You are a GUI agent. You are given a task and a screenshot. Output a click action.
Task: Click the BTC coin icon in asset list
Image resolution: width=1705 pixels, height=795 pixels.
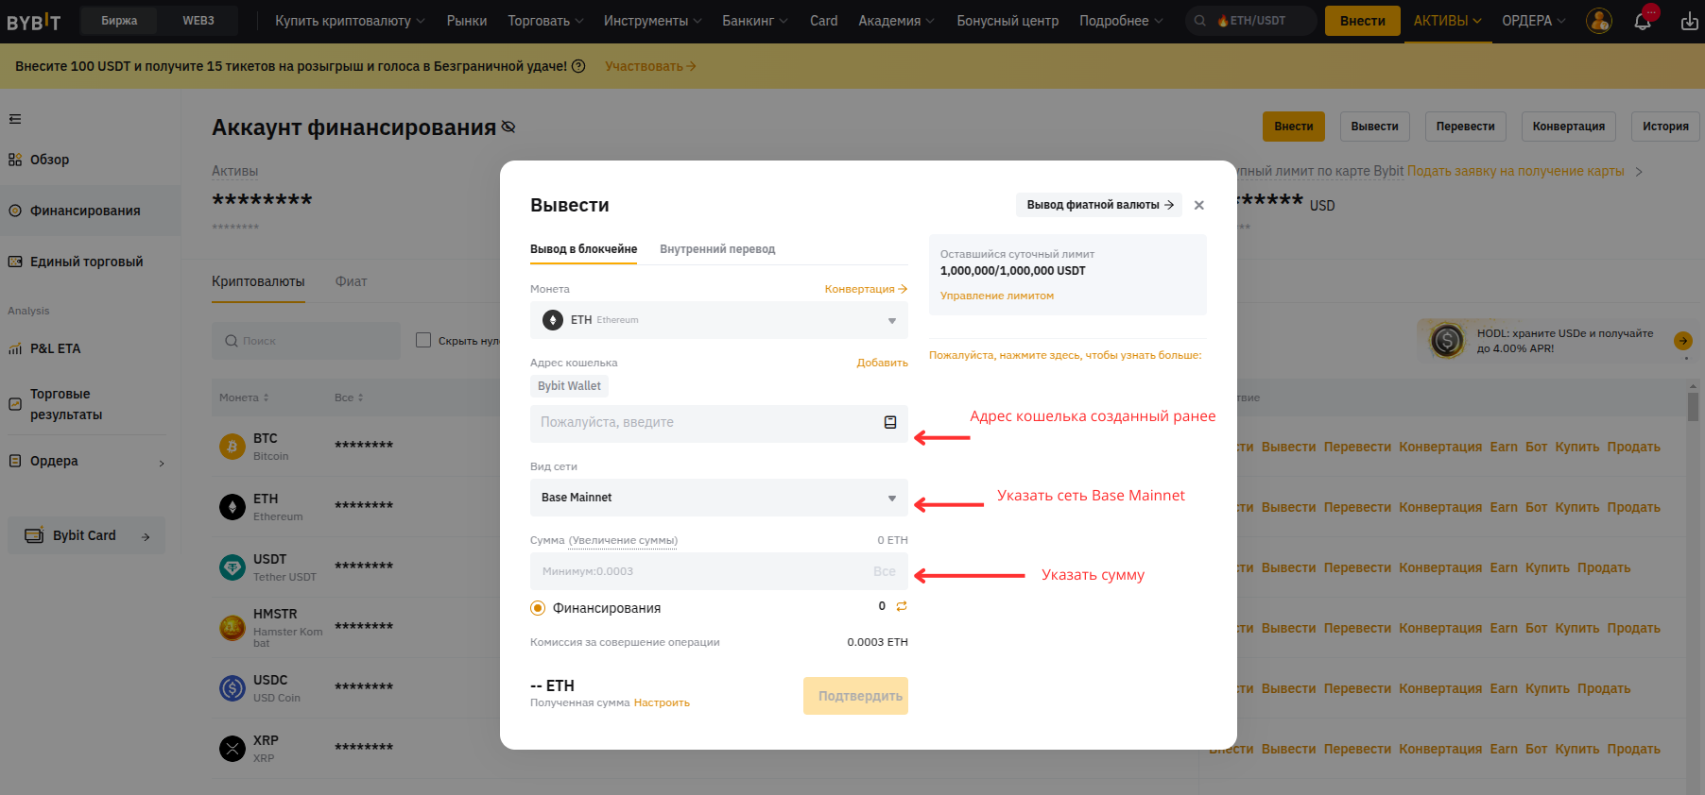[x=232, y=447]
